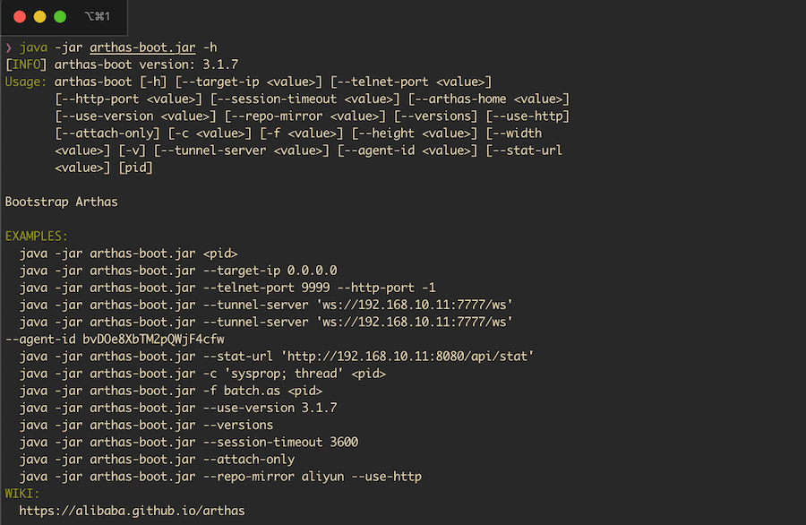Click the WIKI: heading
The image size is (806, 525).
22,494
